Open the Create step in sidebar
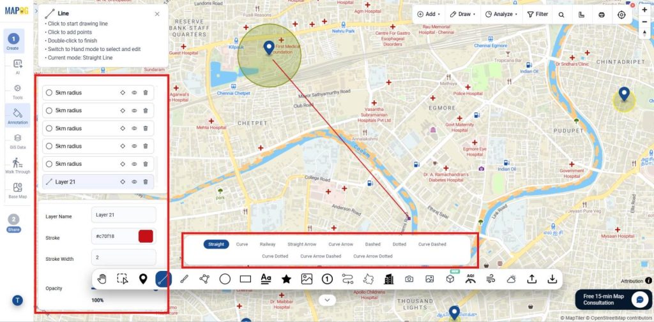The height and width of the screenshot is (322, 654). [13, 41]
